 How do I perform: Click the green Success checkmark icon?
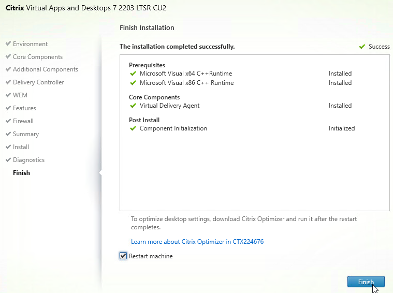point(362,47)
